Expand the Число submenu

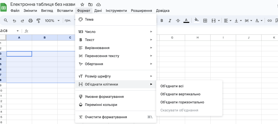click(x=116, y=32)
